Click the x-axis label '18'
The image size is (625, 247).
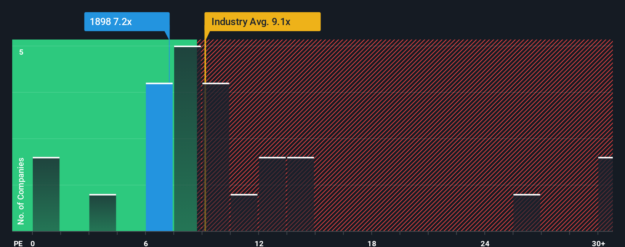coord(372,243)
